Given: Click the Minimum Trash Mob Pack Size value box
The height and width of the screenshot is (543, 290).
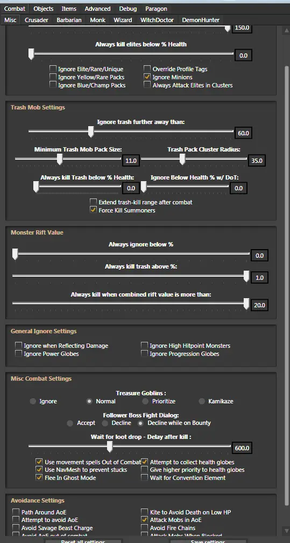Looking at the screenshot, I should (131, 161).
